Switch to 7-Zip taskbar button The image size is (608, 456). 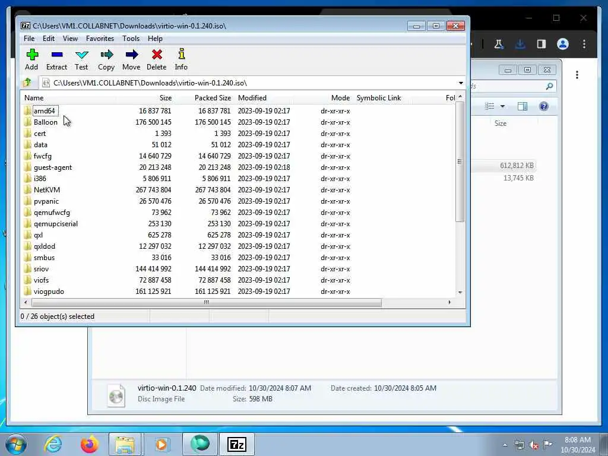[237, 444]
